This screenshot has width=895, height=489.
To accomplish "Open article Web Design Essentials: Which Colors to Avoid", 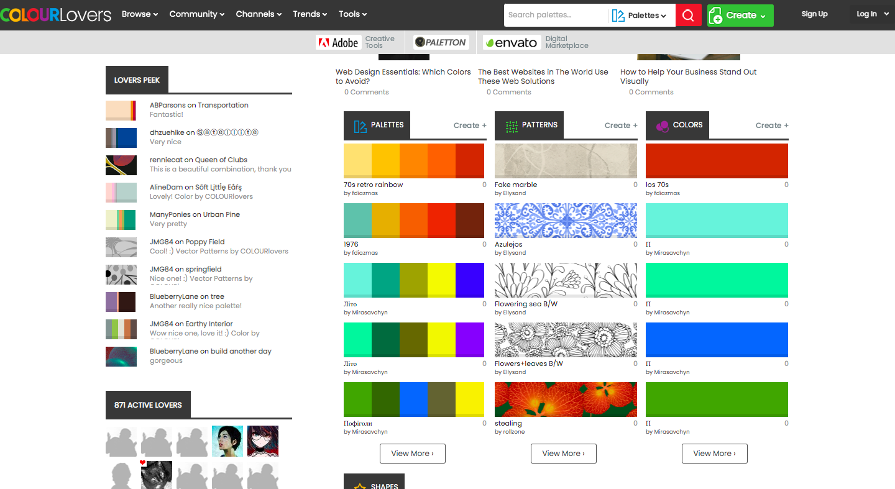I will [x=403, y=76].
